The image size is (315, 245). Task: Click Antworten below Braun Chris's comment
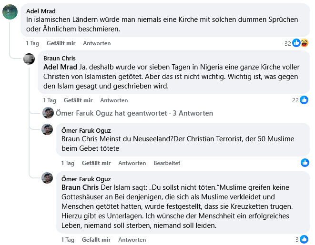[x=114, y=100]
